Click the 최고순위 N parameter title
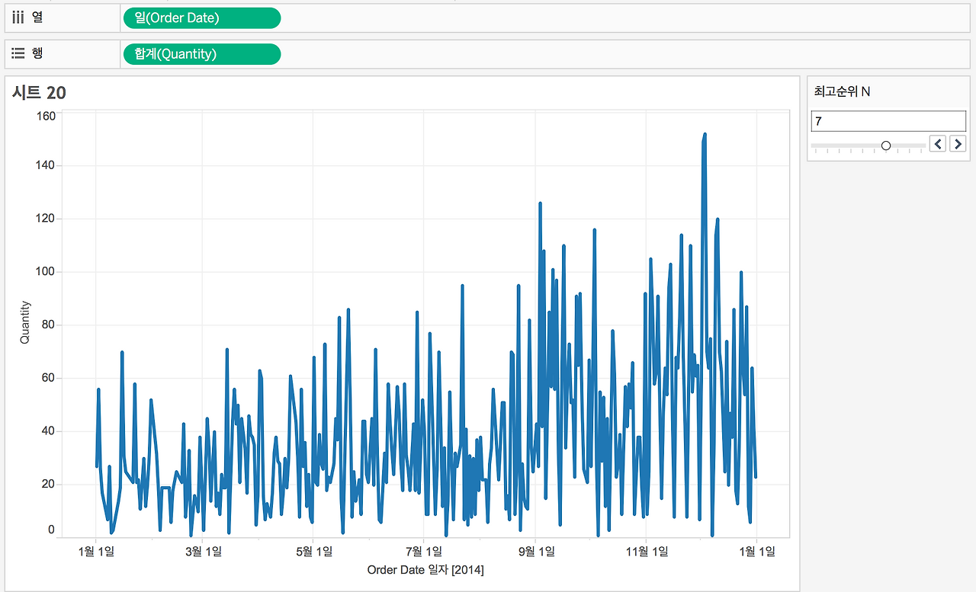 [843, 91]
